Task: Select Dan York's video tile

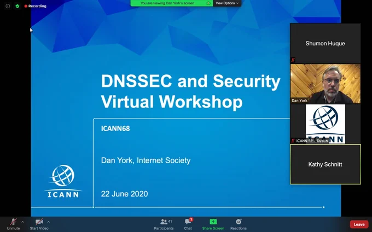Action: click(x=326, y=84)
